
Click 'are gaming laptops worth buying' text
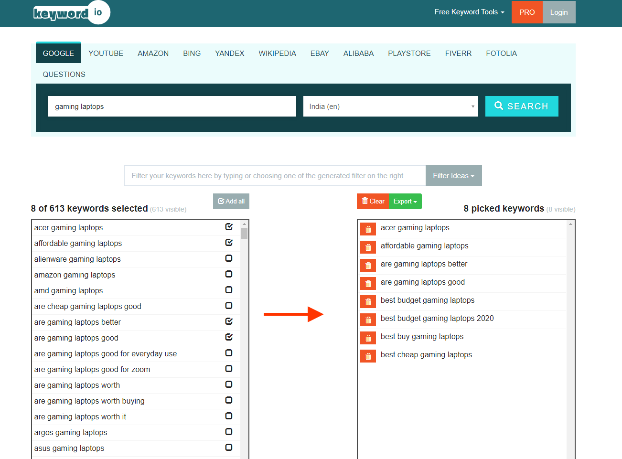tap(89, 401)
